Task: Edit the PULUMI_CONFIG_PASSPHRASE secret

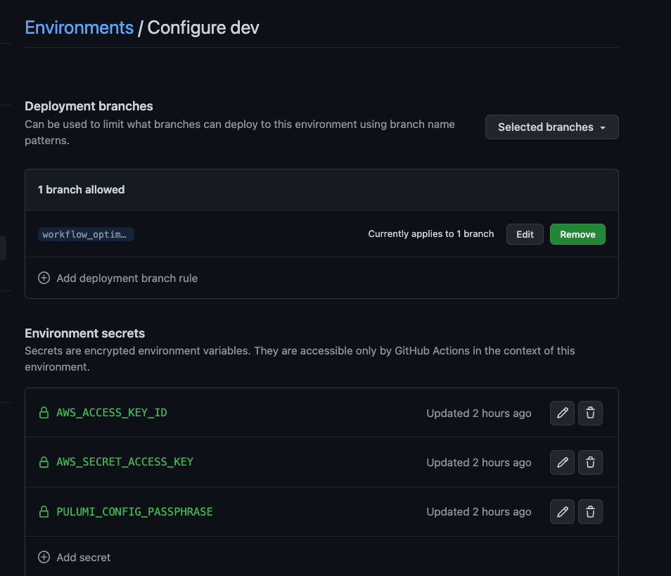Action: (562, 511)
